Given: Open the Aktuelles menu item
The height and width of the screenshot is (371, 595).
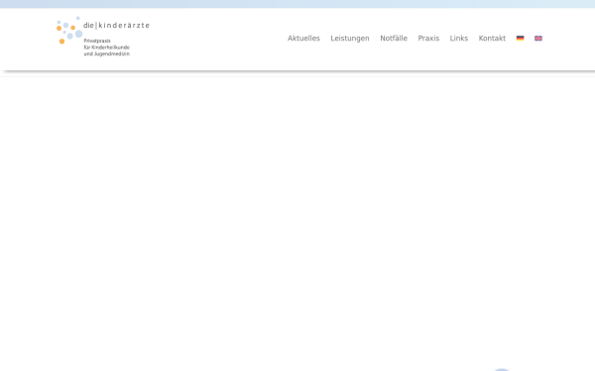Looking at the screenshot, I should [x=303, y=39].
